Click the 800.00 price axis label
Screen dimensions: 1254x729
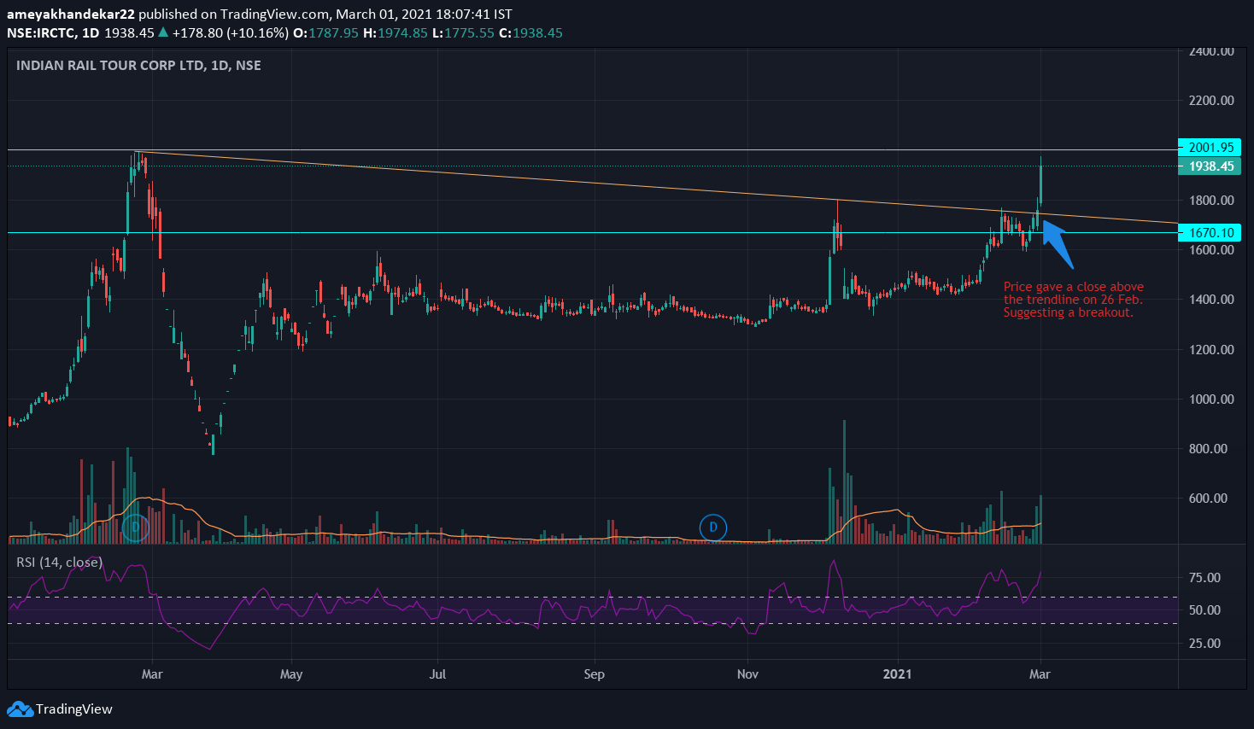(1208, 449)
